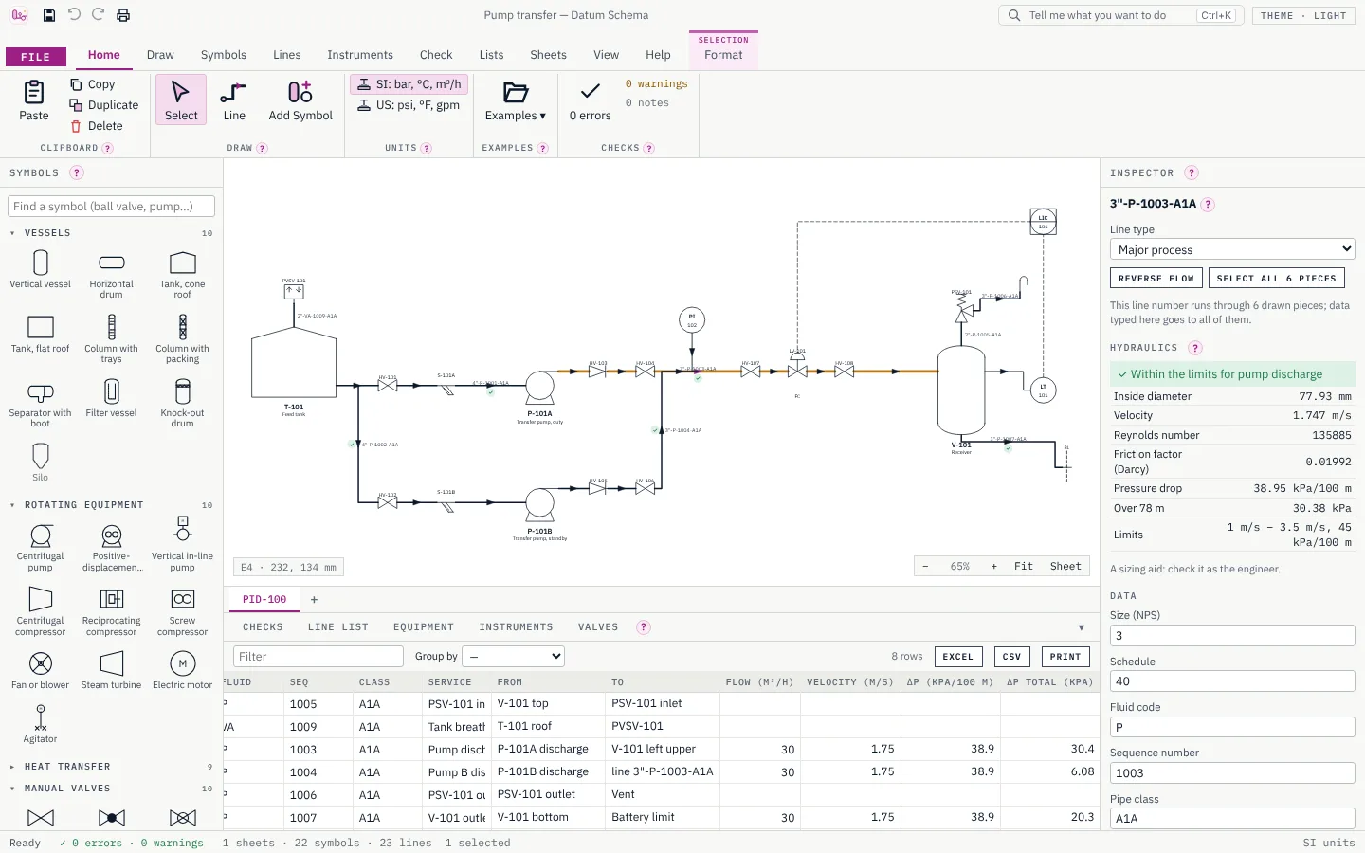Copy the selected item

point(93,84)
